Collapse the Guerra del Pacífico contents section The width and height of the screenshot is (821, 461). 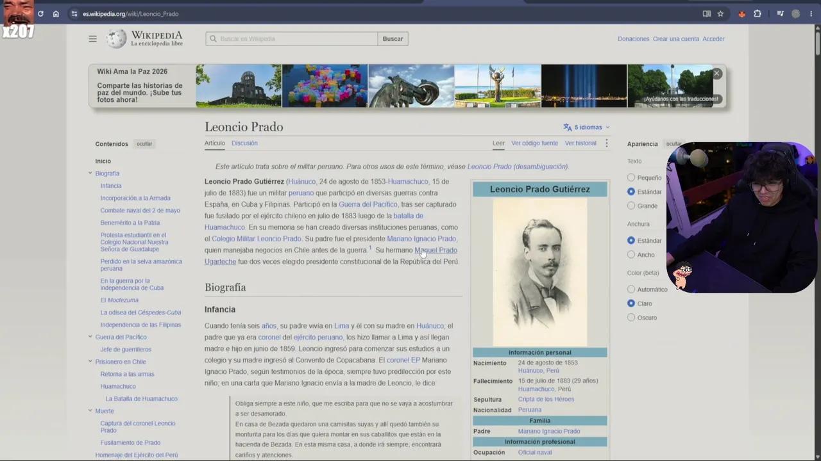(90, 337)
